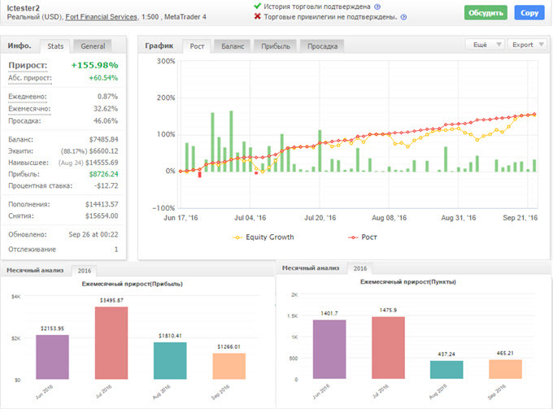
Task: Click the deposits value $14413.57
Action: [x=102, y=205]
